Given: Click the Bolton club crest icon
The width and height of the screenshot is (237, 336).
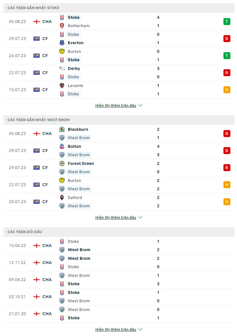Looking at the screenshot, I should [x=62, y=146].
